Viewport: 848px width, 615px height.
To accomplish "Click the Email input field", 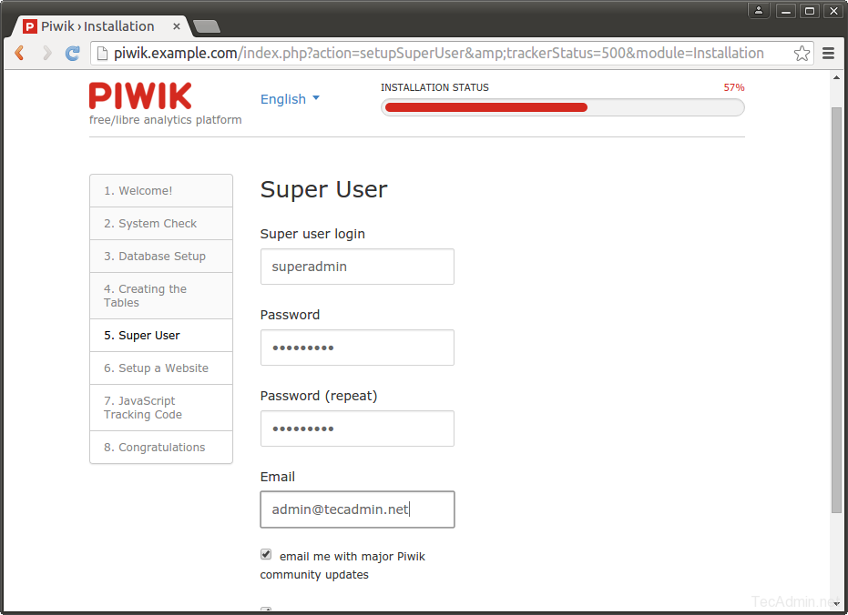I will pos(357,509).
